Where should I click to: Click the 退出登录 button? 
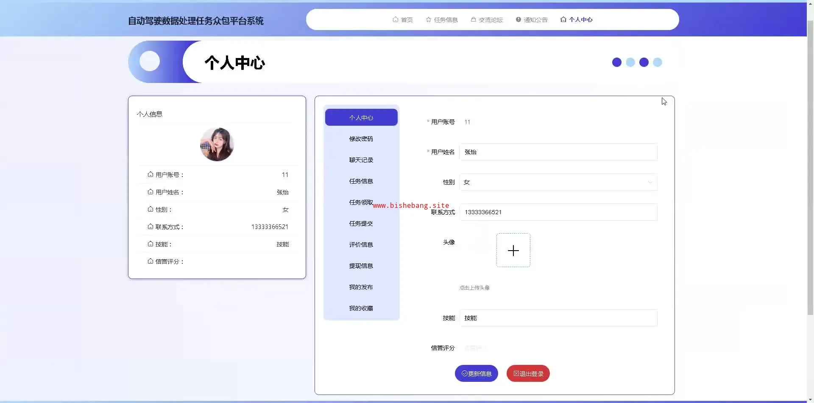pyautogui.click(x=528, y=373)
